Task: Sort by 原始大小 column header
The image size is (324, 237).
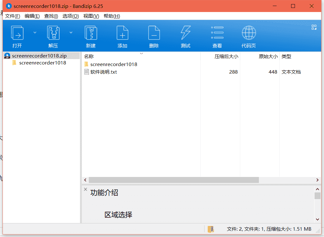Action: pos(268,57)
